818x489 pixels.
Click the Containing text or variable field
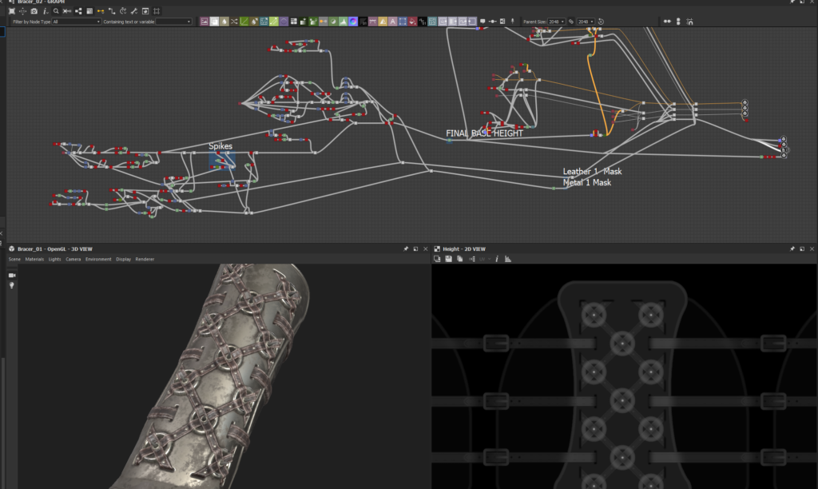174,22
